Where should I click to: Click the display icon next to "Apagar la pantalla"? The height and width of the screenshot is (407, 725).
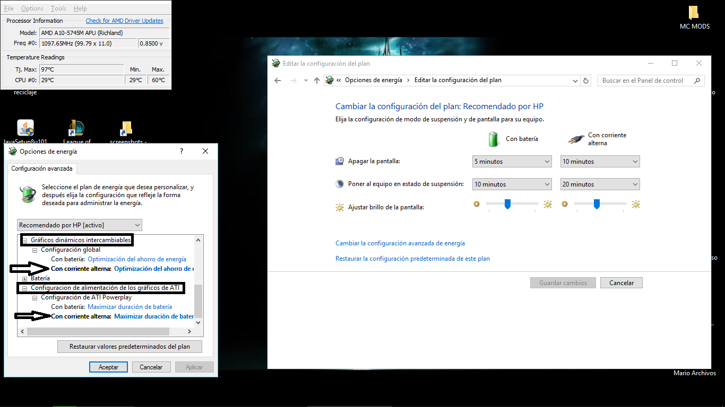coord(340,161)
